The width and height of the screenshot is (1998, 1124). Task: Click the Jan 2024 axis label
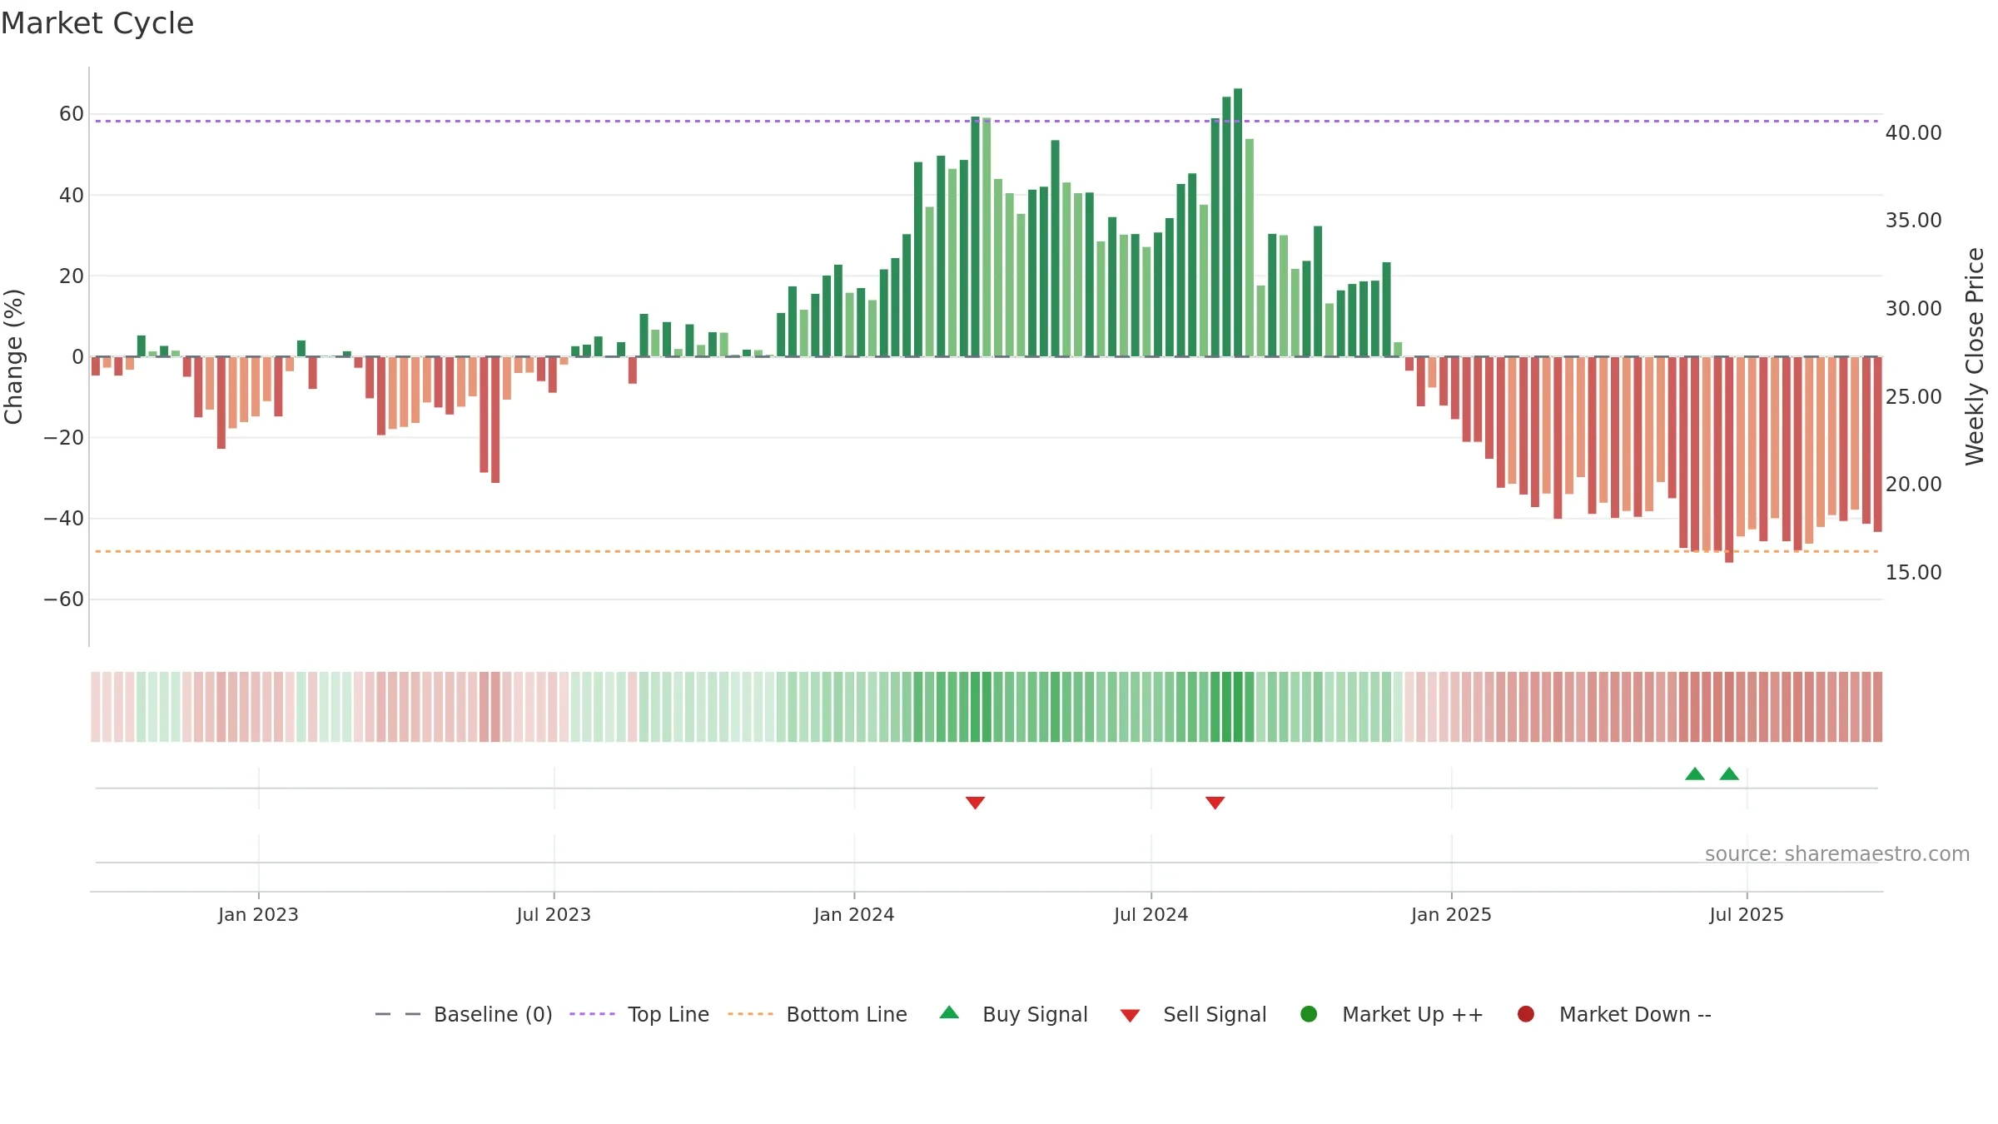[854, 914]
